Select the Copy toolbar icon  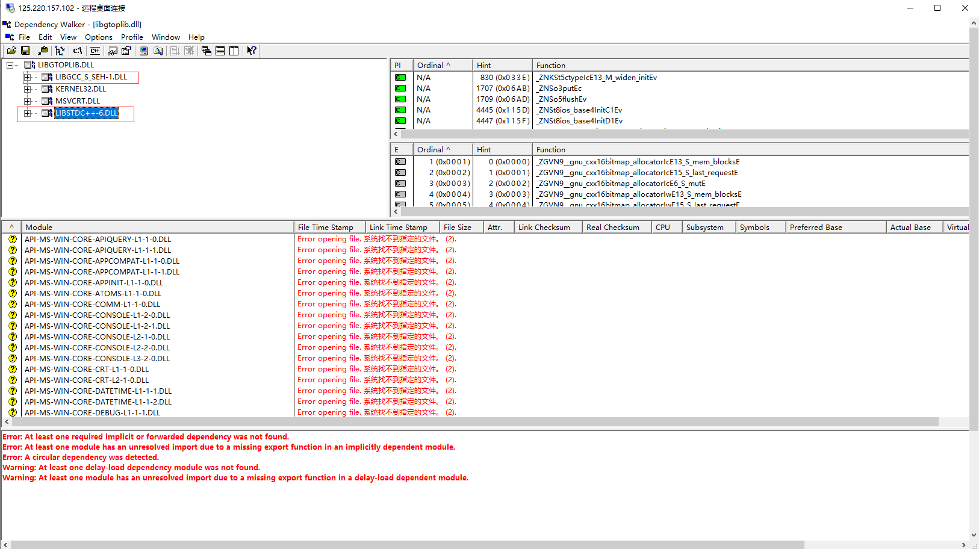(x=43, y=51)
